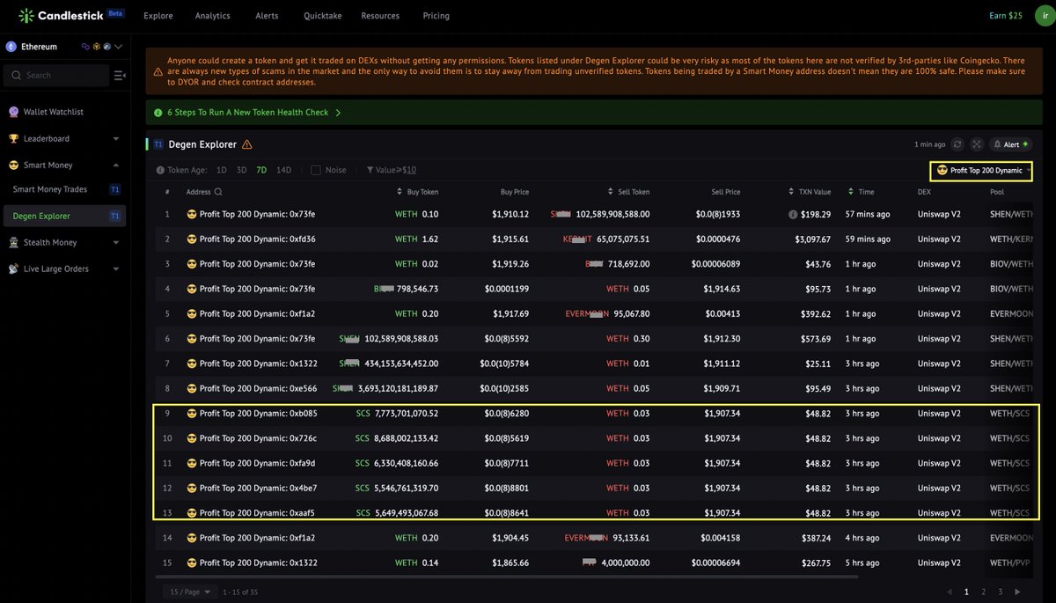Click the info icon beside $198.29 value

coord(793,214)
